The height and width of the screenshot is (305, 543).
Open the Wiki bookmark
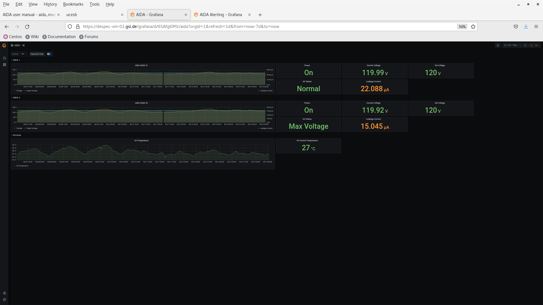point(32,37)
